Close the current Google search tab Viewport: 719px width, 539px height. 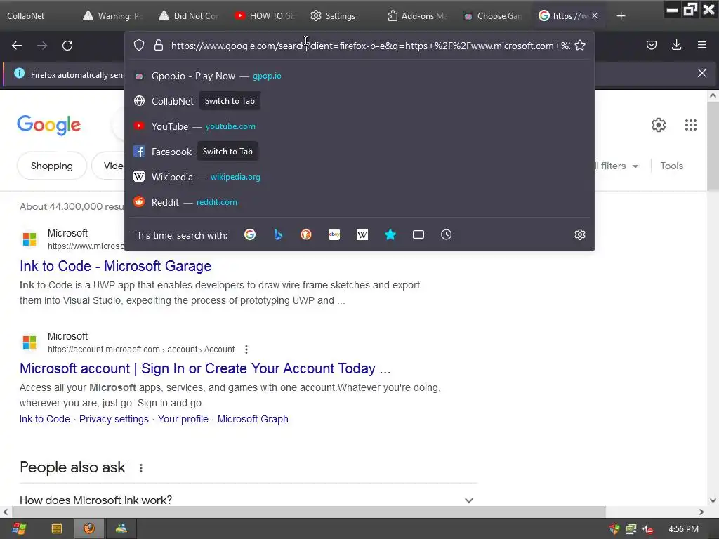point(595,15)
